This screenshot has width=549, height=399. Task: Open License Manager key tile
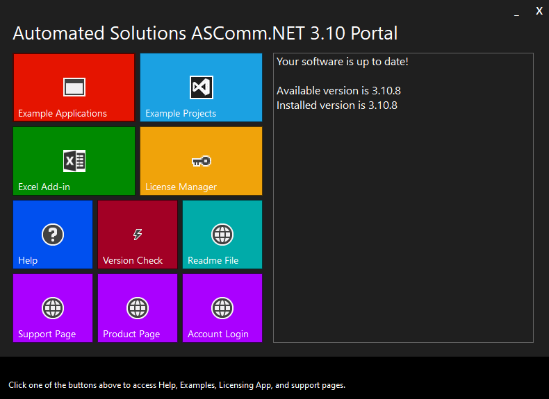(201, 161)
